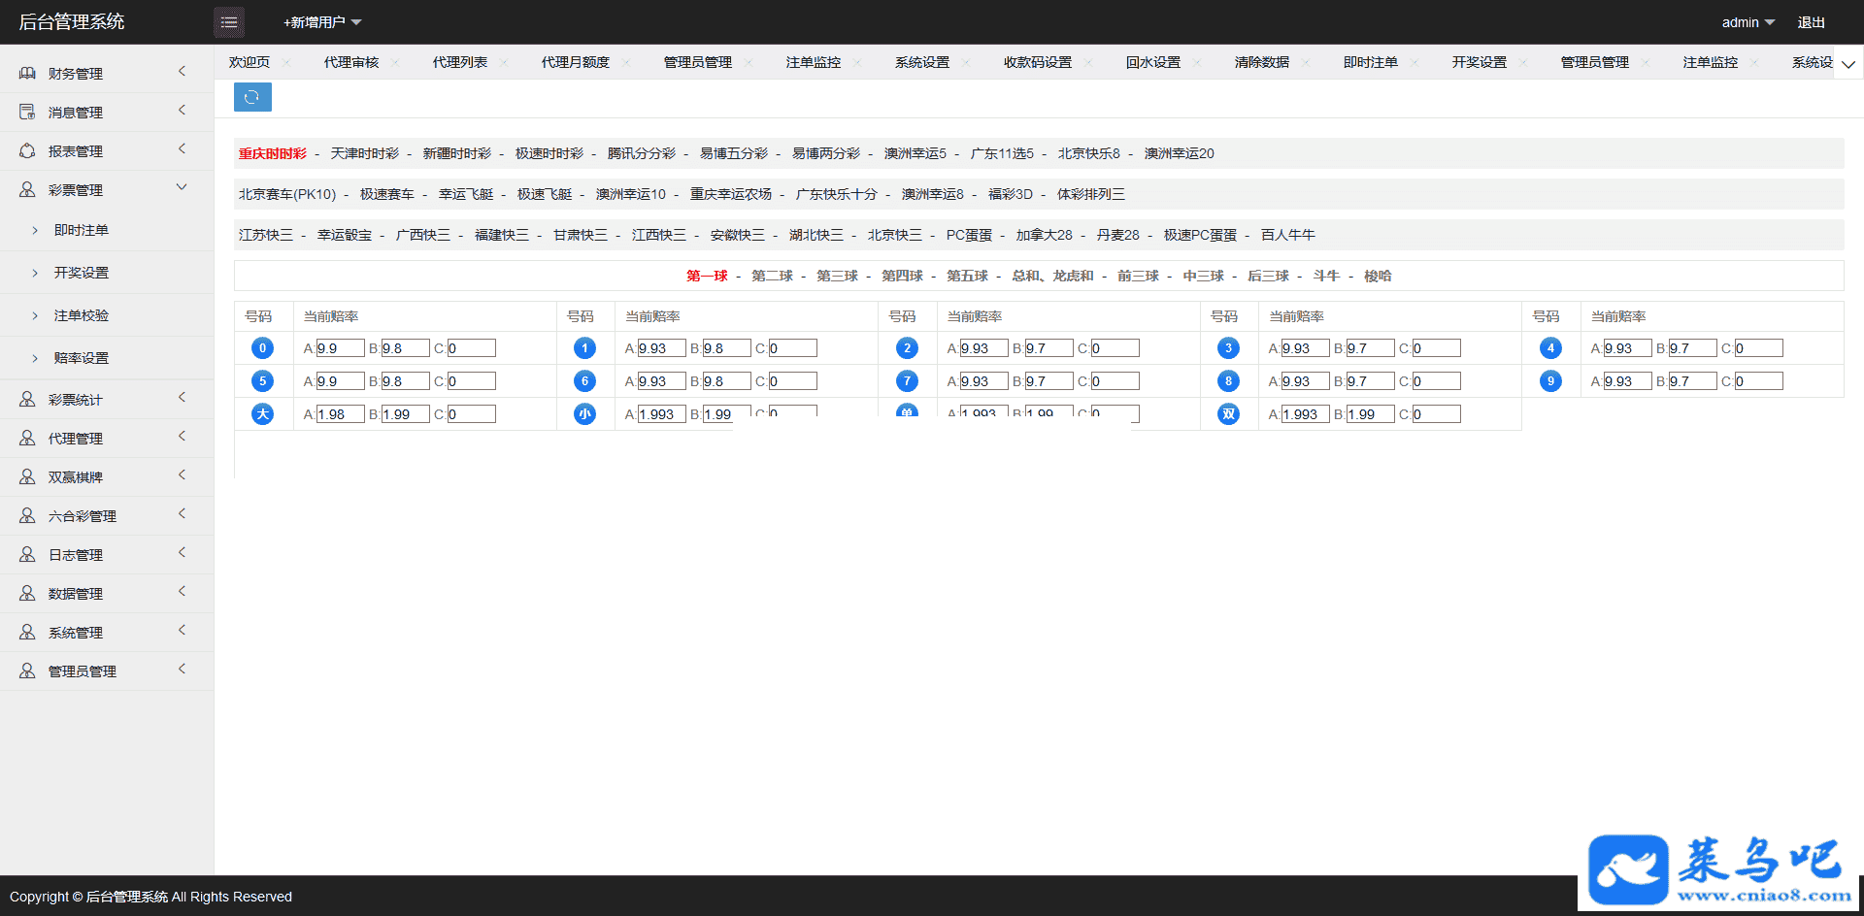Select the 澳洲幸运20 lottery link
1864x916 pixels.
click(1180, 153)
